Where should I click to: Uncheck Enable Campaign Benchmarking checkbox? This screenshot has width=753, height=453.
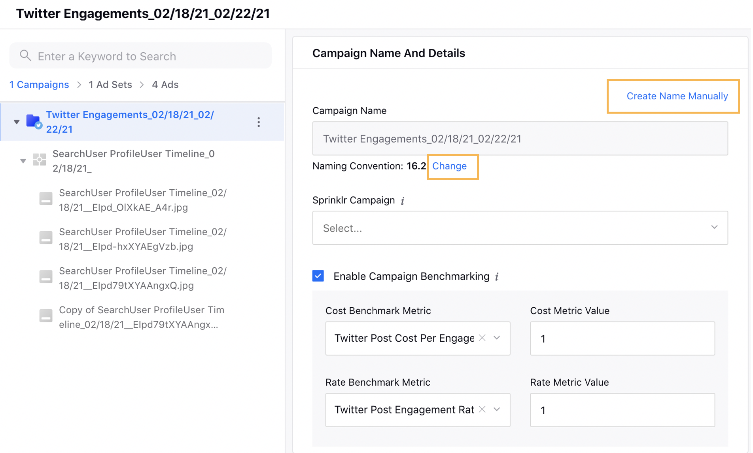[x=318, y=276]
